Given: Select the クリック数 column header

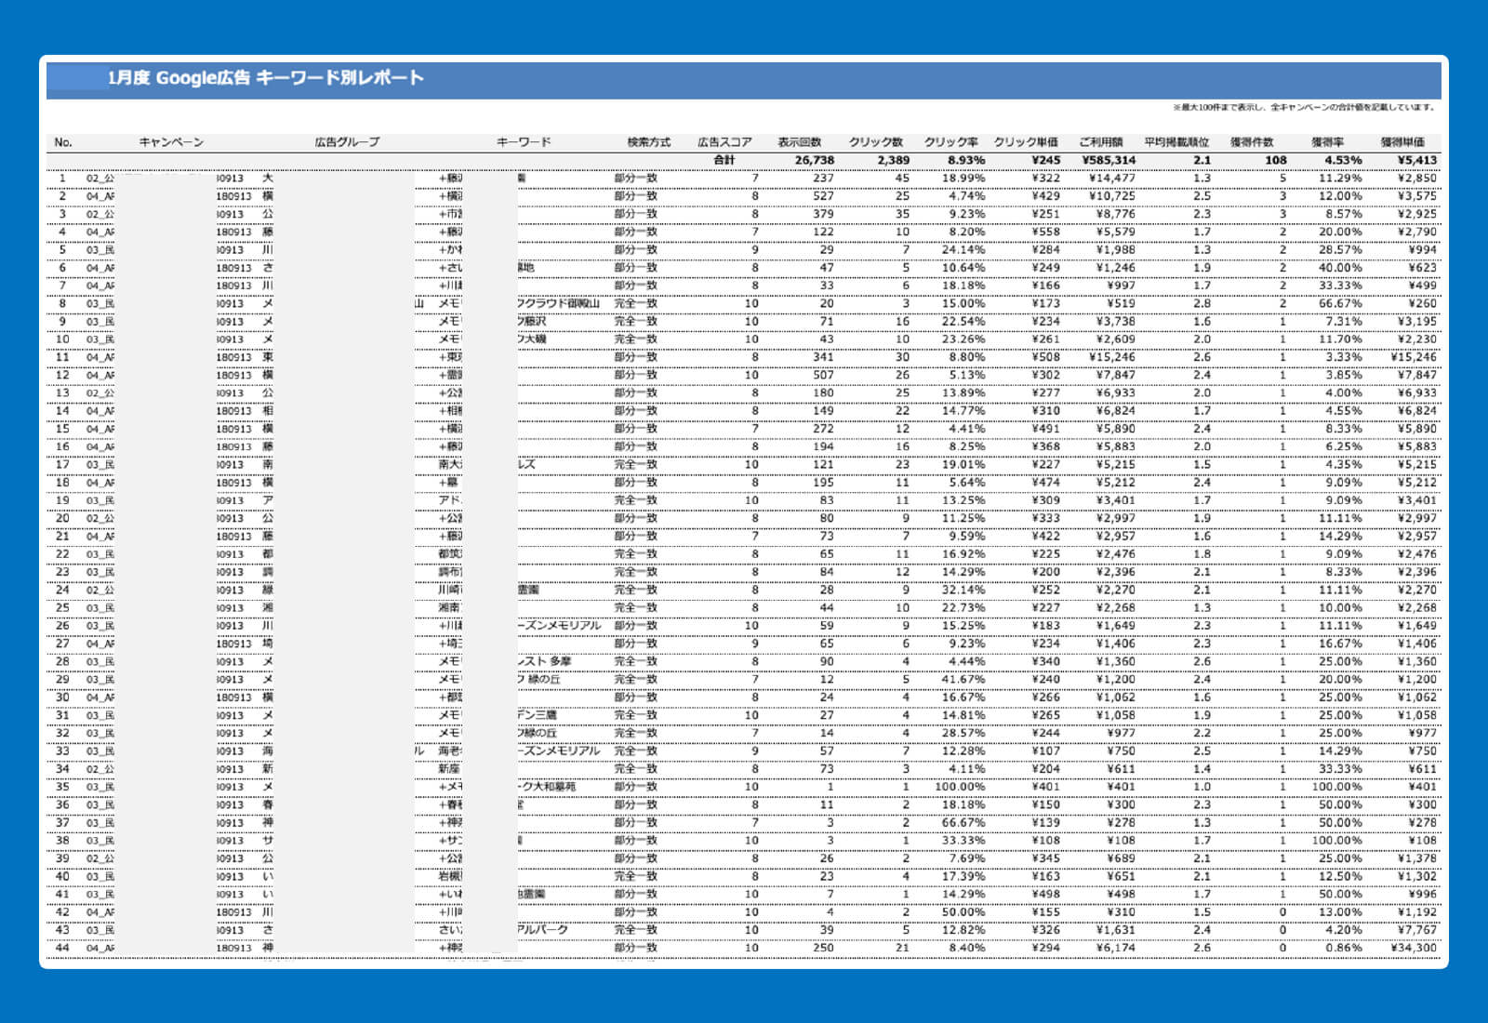Looking at the screenshot, I should pyautogui.click(x=875, y=142).
